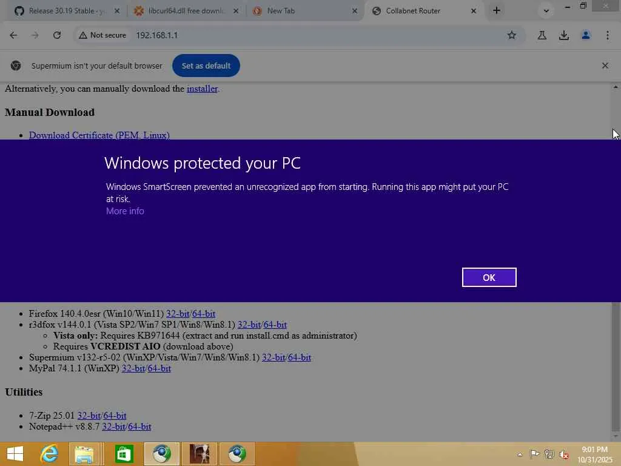Image resolution: width=621 pixels, height=466 pixels.
Task: Open the browser downloads icon
Action: pos(563,35)
